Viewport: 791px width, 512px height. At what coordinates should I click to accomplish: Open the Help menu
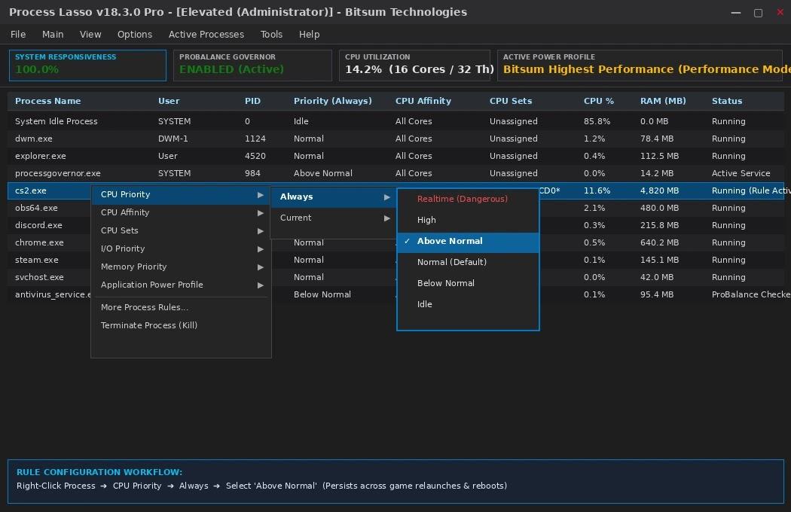(309, 35)
